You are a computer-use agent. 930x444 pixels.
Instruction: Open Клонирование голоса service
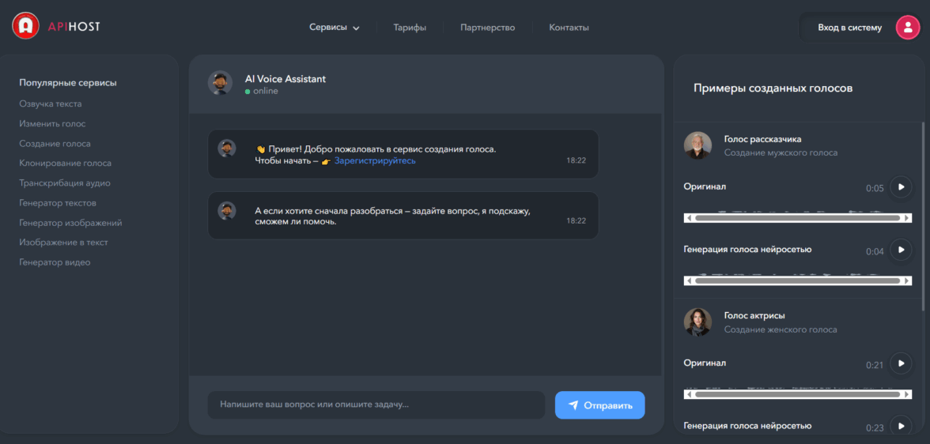point(65,163)
